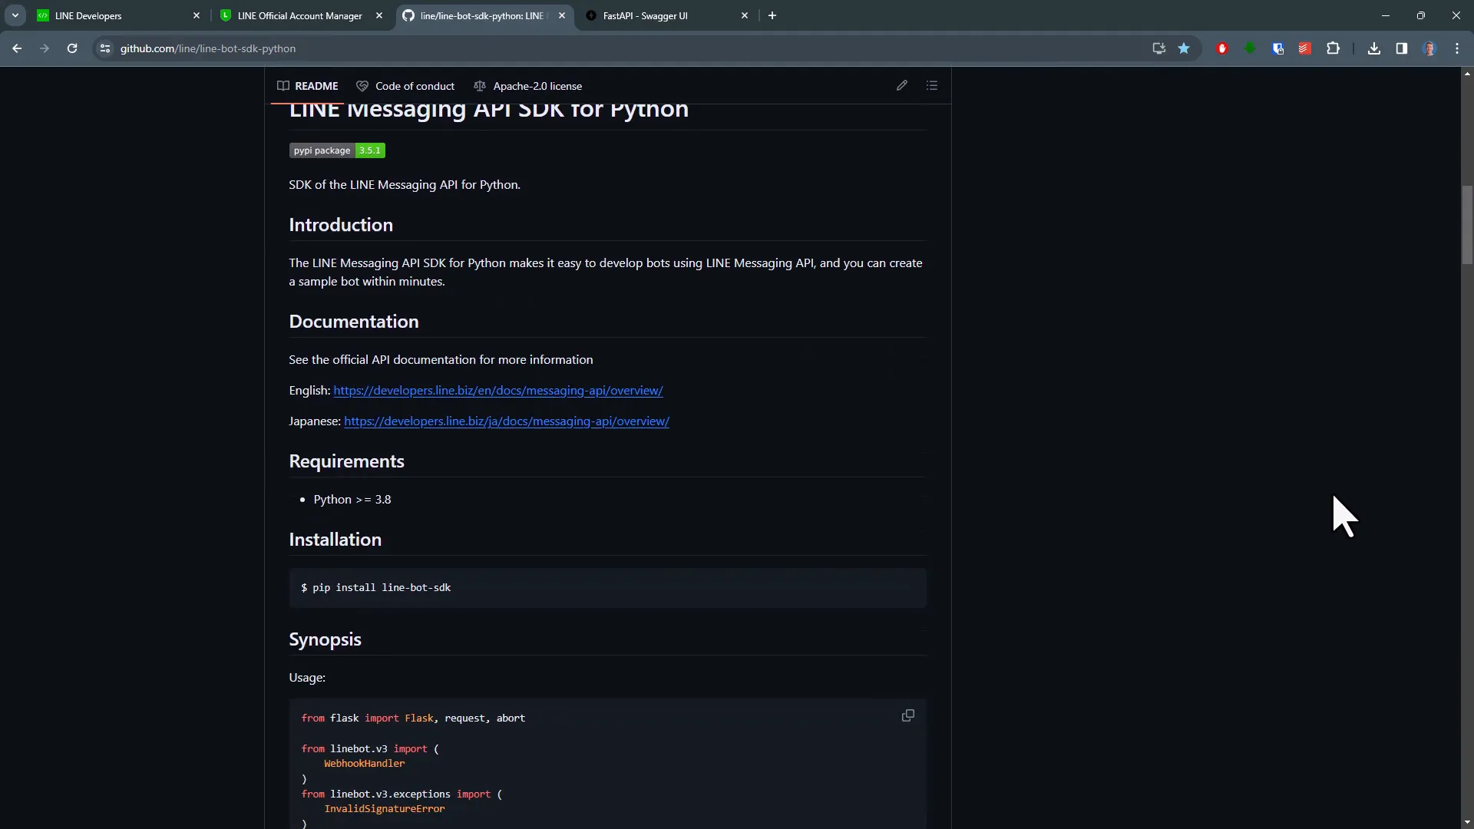This screenshot has width=1474, height=829.
Task: Click the pypi package 3.5.1 badge
Action: pos(337,150)
